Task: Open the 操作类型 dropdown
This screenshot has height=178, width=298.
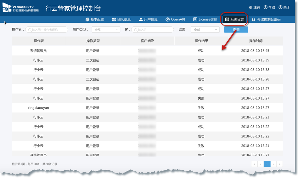Action: (106, 30)
